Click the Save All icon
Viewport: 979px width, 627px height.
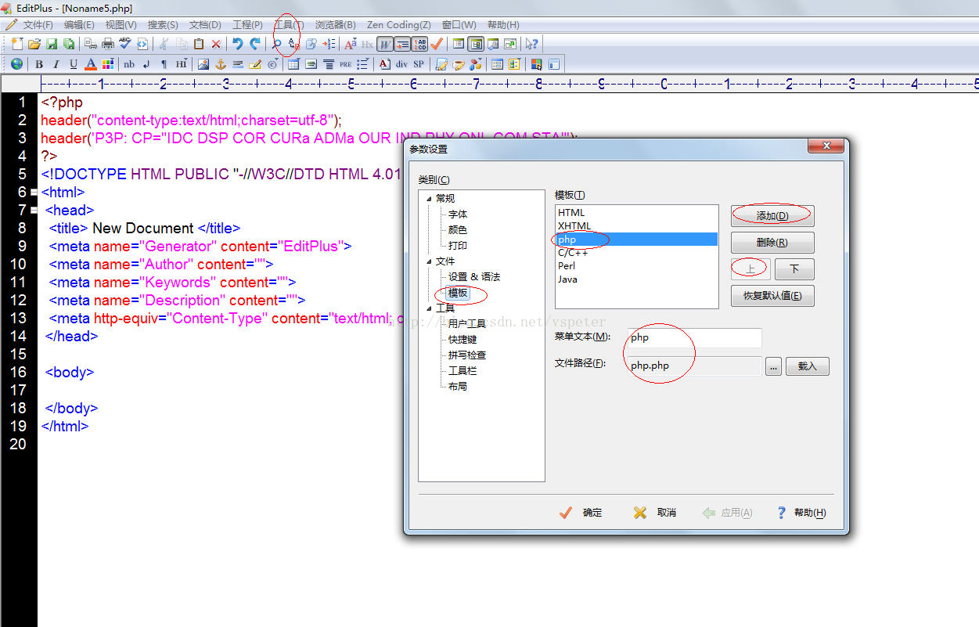click(69, 44)
